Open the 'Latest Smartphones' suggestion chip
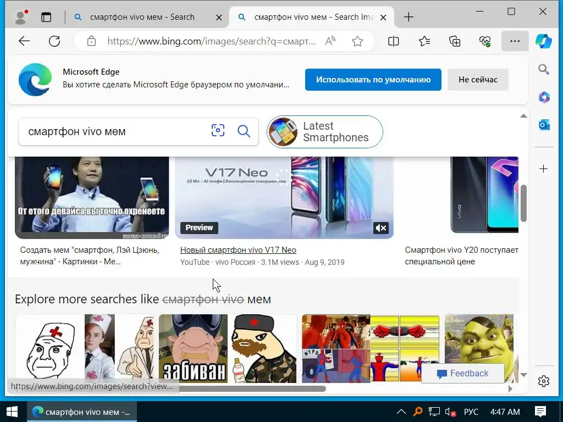563x422 pixels. 324,132
